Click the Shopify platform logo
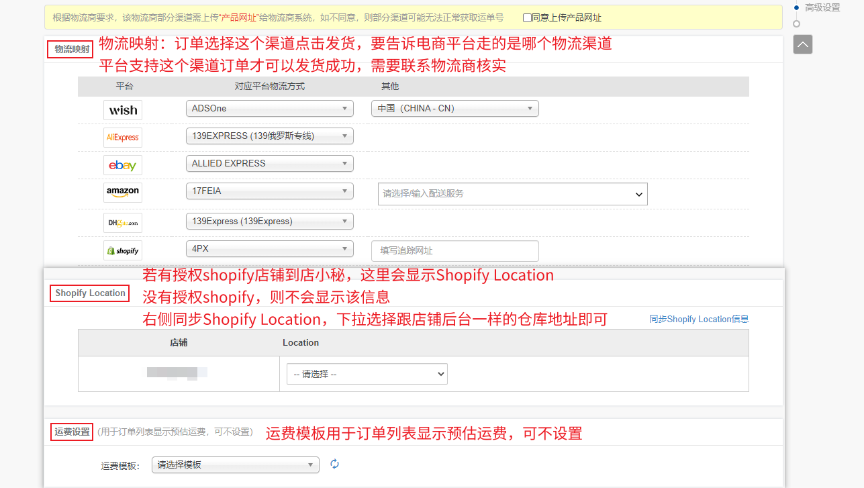 coord(123,251)
